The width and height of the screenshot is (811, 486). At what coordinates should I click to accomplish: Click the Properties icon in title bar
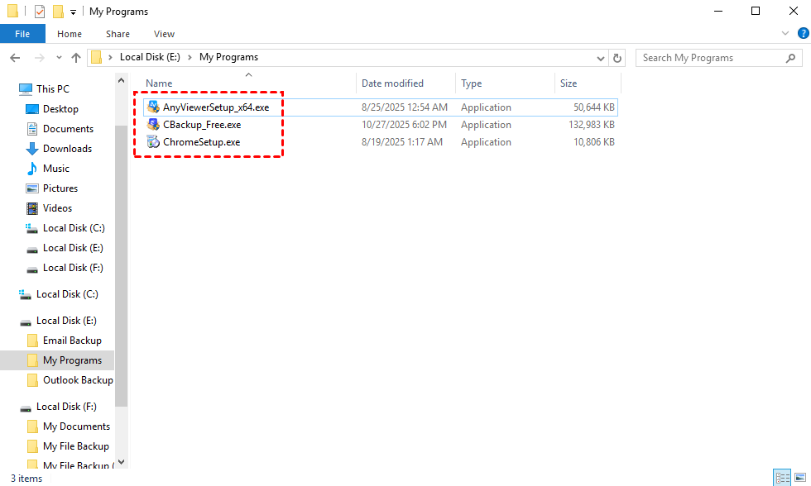[40, 12]
